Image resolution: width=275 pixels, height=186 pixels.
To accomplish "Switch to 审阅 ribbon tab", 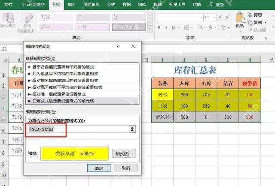I will point(142,4).
